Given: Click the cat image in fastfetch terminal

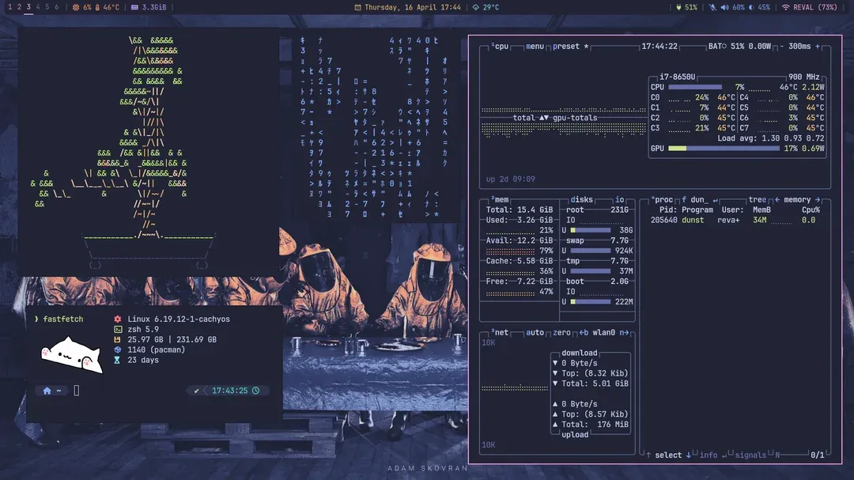Looking at the screenshot, I should pos(71,355).
